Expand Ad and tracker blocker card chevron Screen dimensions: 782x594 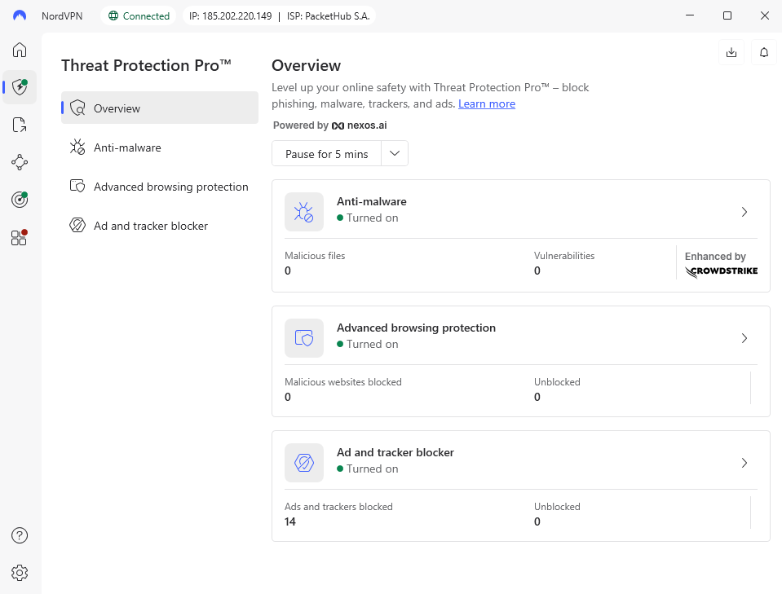point(744,463)
